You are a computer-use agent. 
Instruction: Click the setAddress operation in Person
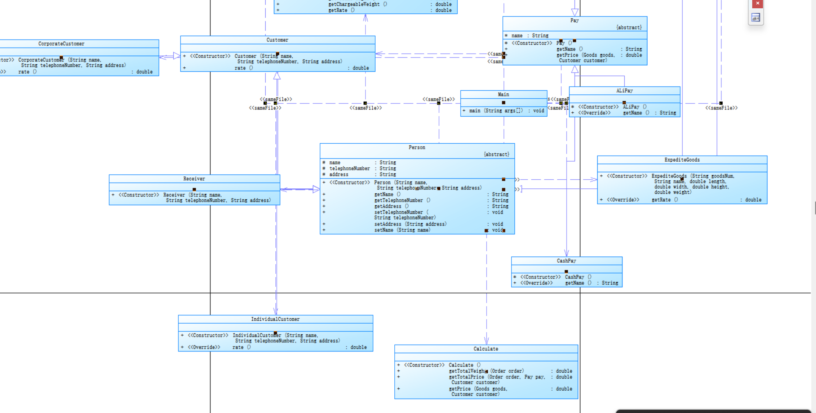410,224
